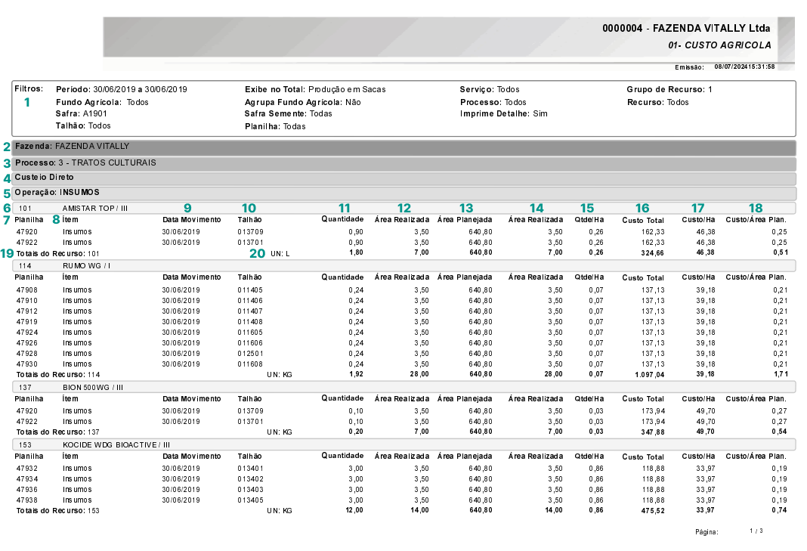The image size is (807, 551).
Task: Click planilha number 47919
Action: tap(26, 322)
